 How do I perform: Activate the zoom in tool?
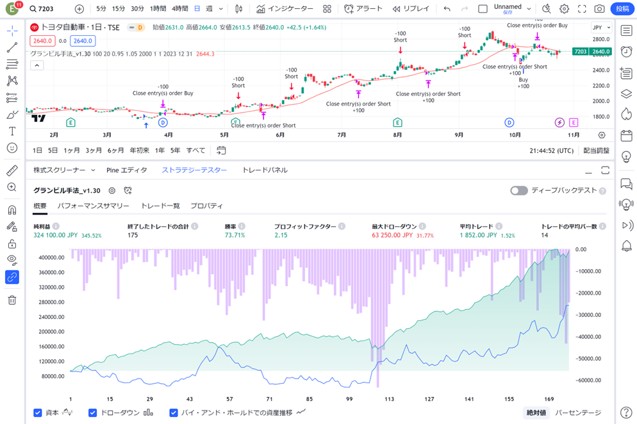[12, 187]
